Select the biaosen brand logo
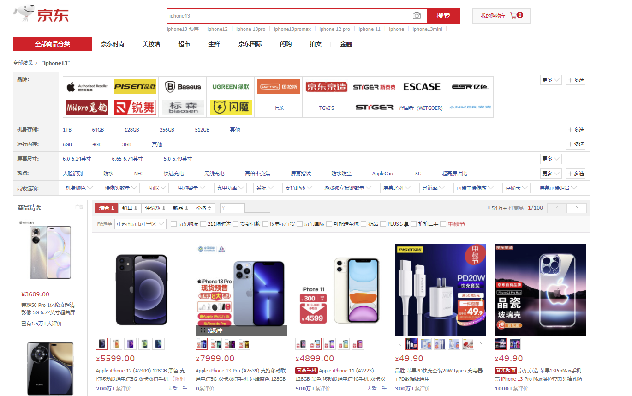The image size is (632, 396). (183, 107)
